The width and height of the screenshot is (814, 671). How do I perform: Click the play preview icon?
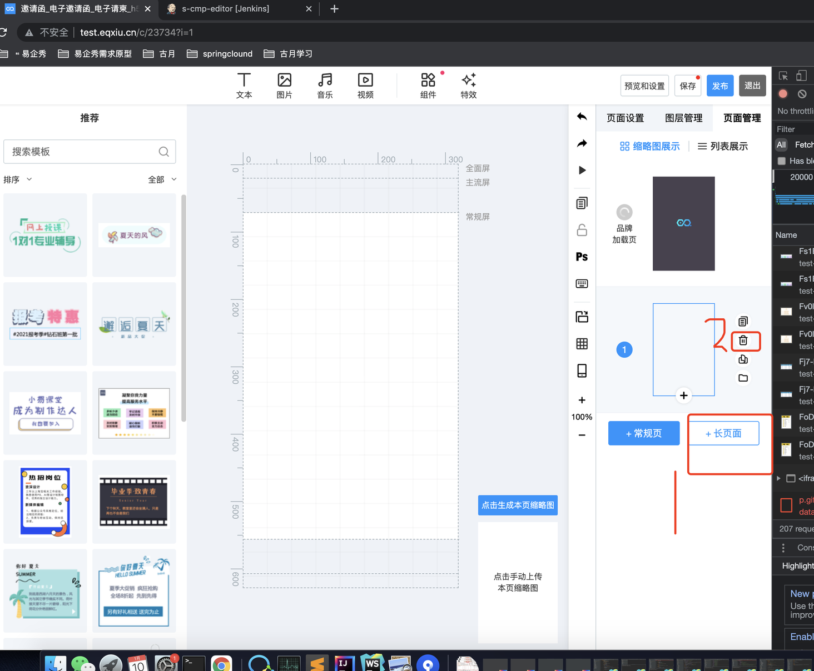582,170
